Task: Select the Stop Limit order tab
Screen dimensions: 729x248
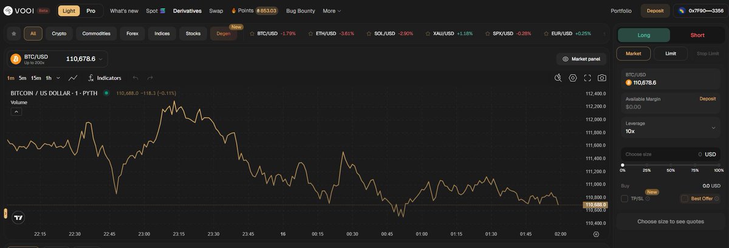Action: coord(707,53)
